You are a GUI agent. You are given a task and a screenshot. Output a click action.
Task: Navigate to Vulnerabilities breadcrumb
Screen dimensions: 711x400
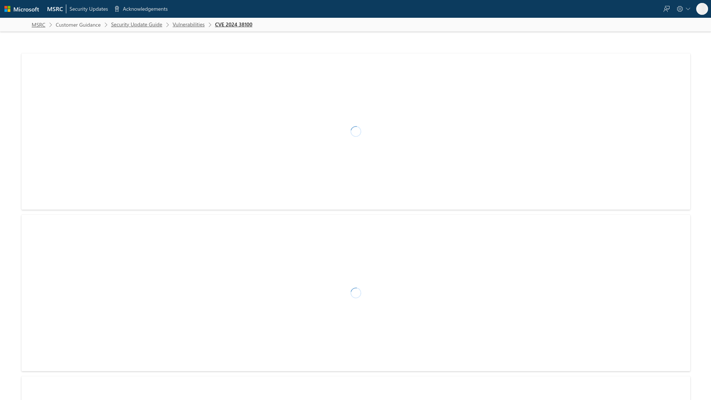click(x=188, y=24)
